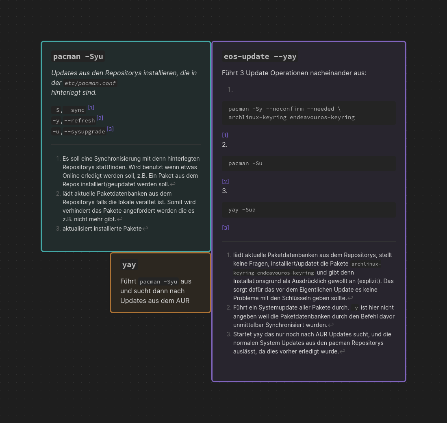447x423 pixels.
Task: Click the return arrow after "unmittelbar Synchronisiert wurden."
Action: pos(331,325)
